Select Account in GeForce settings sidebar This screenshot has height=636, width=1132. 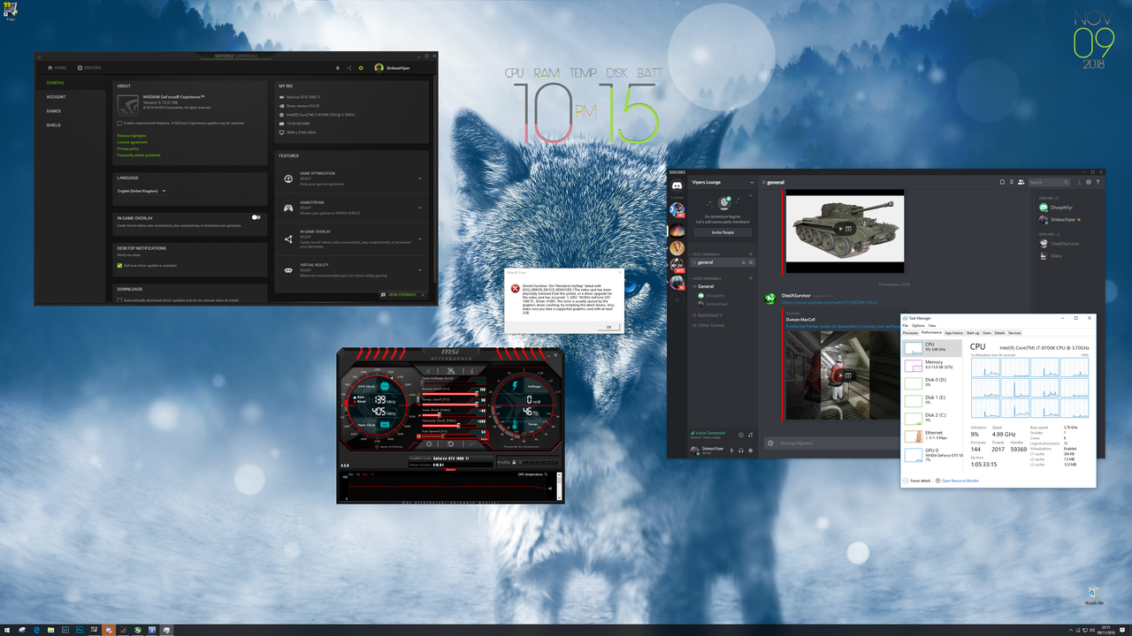click(56, 97)
